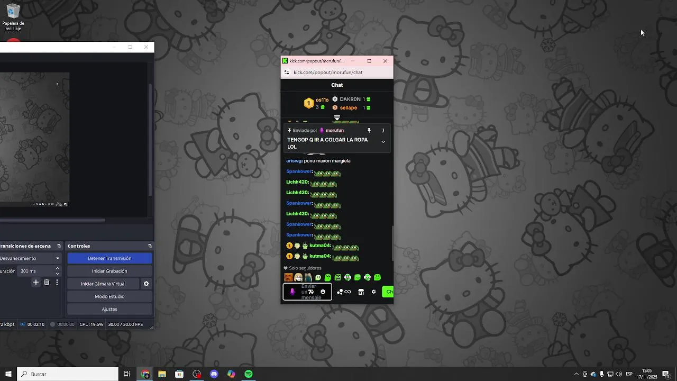Undock the Transiciones de escena panel

pos(60,246)
